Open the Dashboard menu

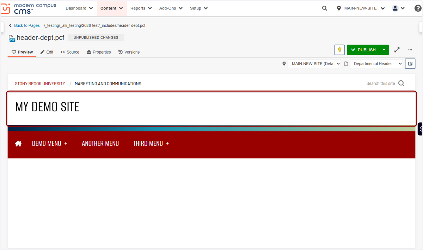click(x=79, y=8)
